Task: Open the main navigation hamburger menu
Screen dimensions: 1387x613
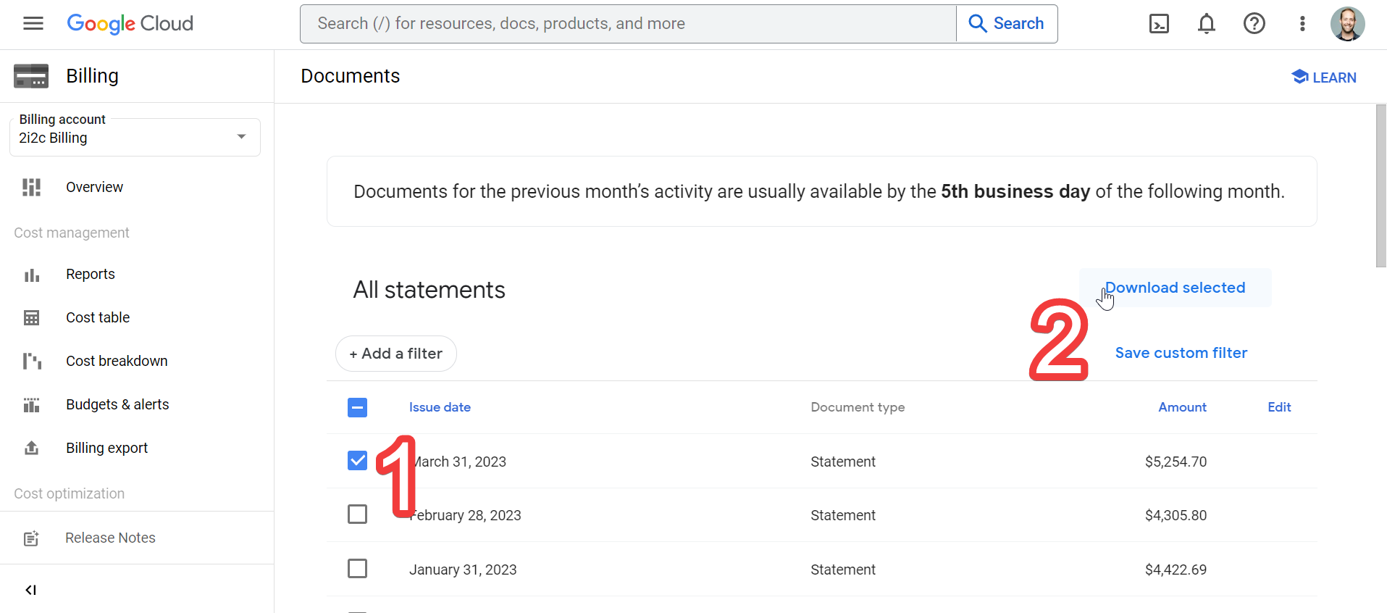Action: (x=33, y=24)
